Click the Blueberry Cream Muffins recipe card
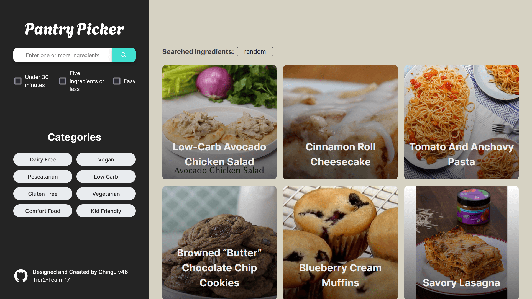 tap(340, 243)
